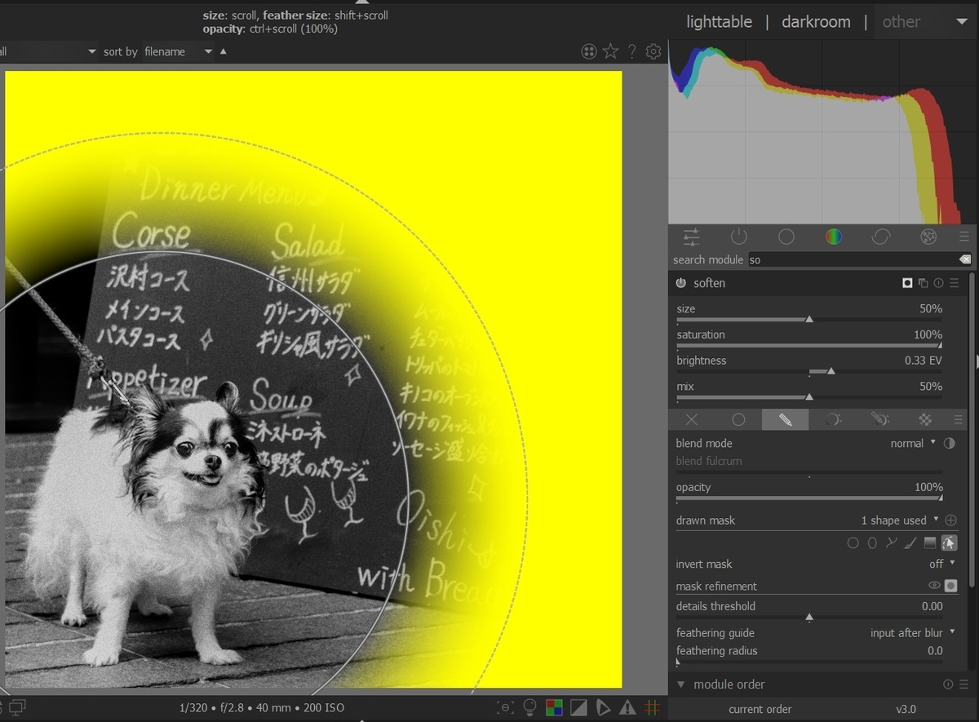Open soften multiple instances menu

pos(923,283)
